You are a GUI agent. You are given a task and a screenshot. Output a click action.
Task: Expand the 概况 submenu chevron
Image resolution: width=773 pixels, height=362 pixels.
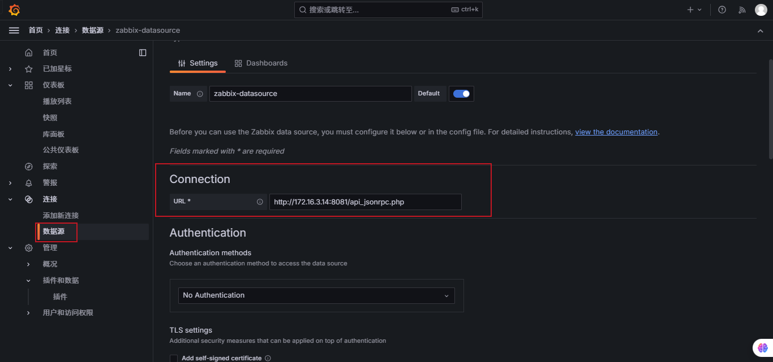click(28, 264)
